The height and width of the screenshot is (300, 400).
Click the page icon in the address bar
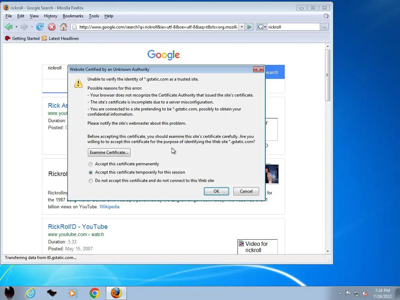(x=75, y=27)
